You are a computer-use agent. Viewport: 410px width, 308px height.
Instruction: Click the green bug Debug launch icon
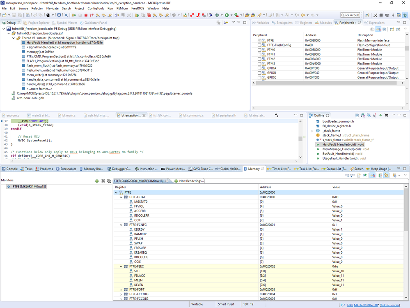[x=217, y=15]
